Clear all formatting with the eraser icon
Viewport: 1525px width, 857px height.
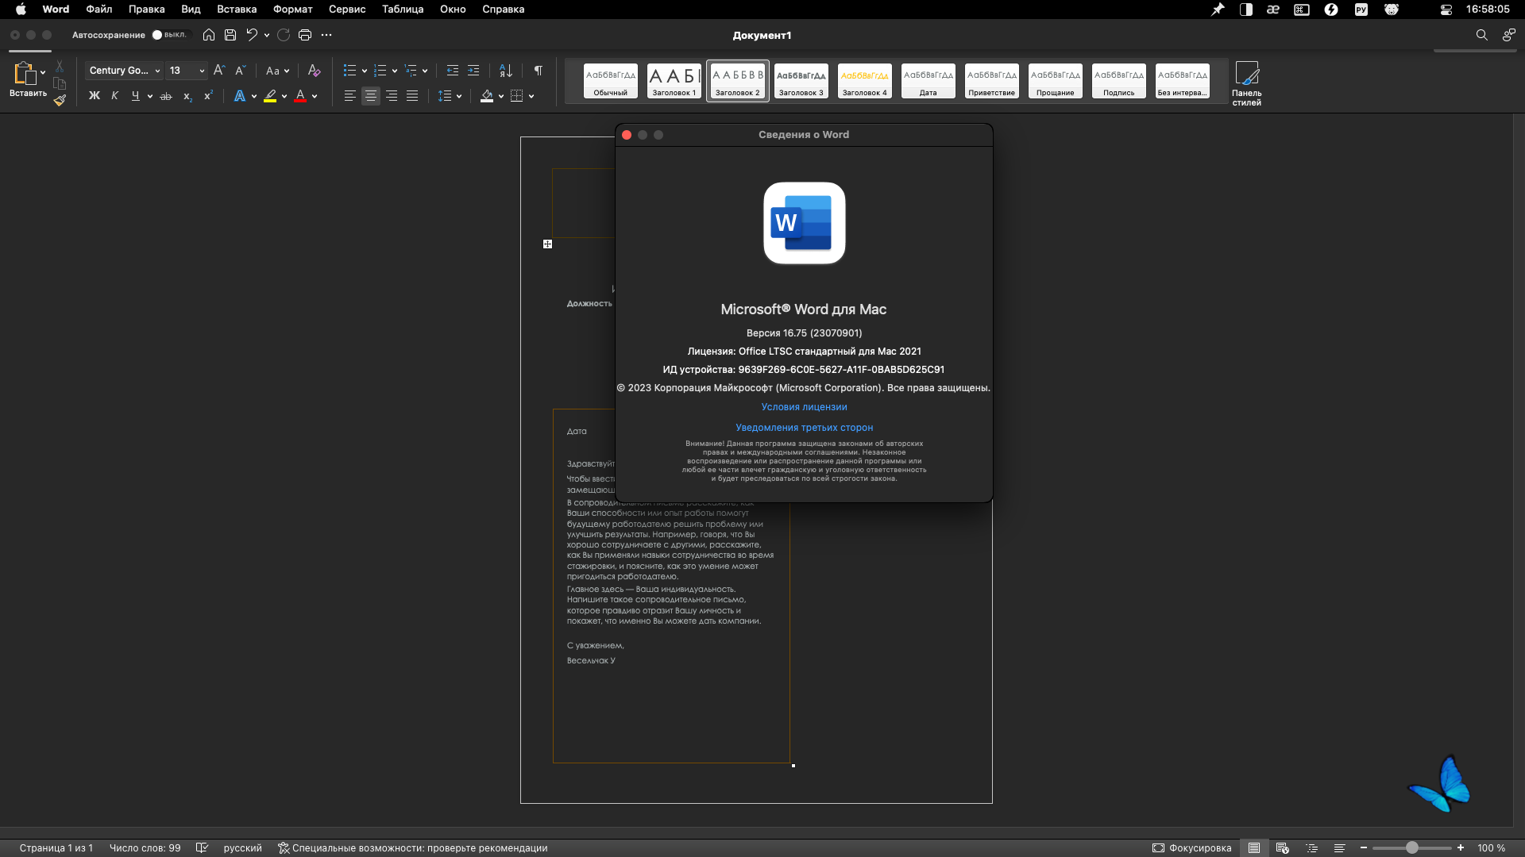[314, 71]
